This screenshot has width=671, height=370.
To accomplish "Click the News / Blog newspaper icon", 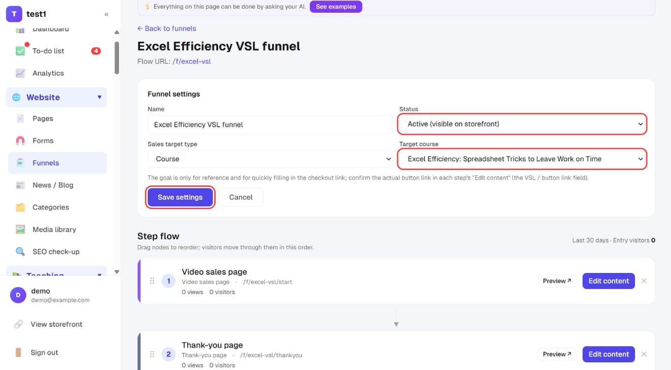I will (x=20, y=185).
